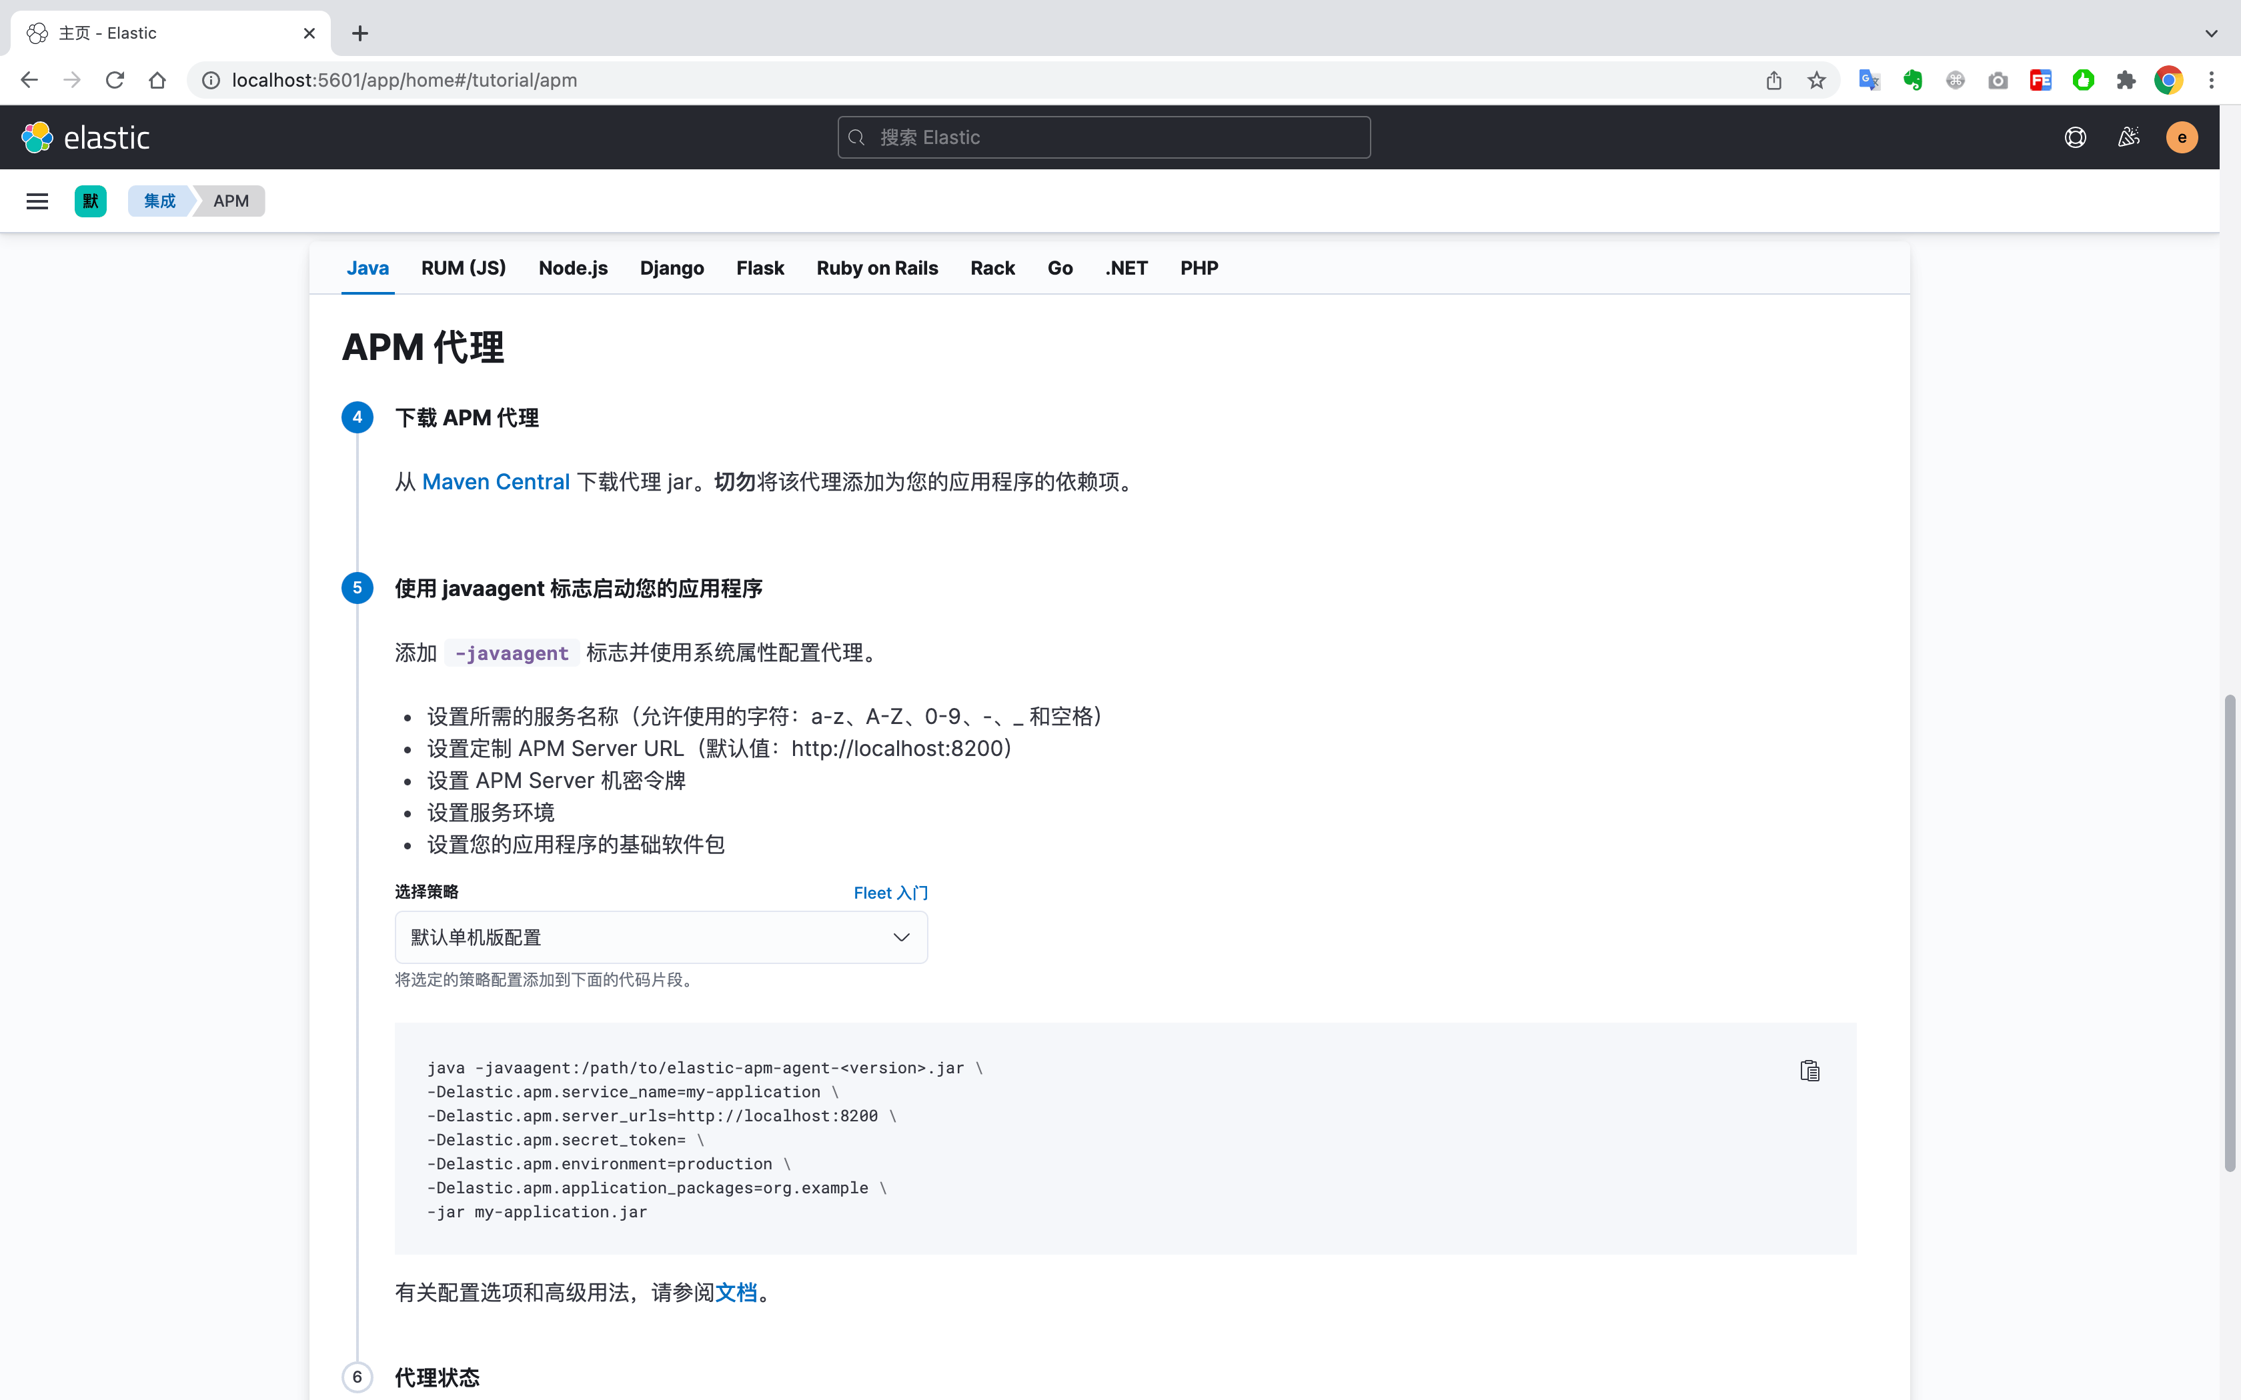The width and height of the screenshot is (2241, 1400).
Task: Switch to the Django tab
Action: click(672, 269)
